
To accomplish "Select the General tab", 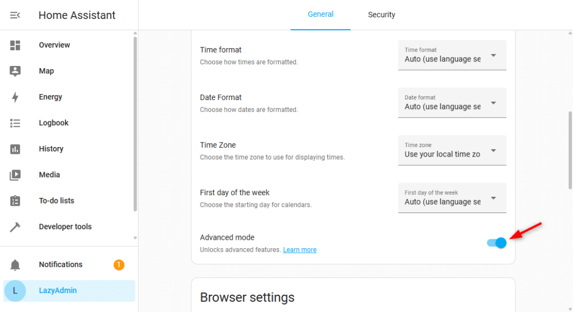I will [x=321, y=15].
